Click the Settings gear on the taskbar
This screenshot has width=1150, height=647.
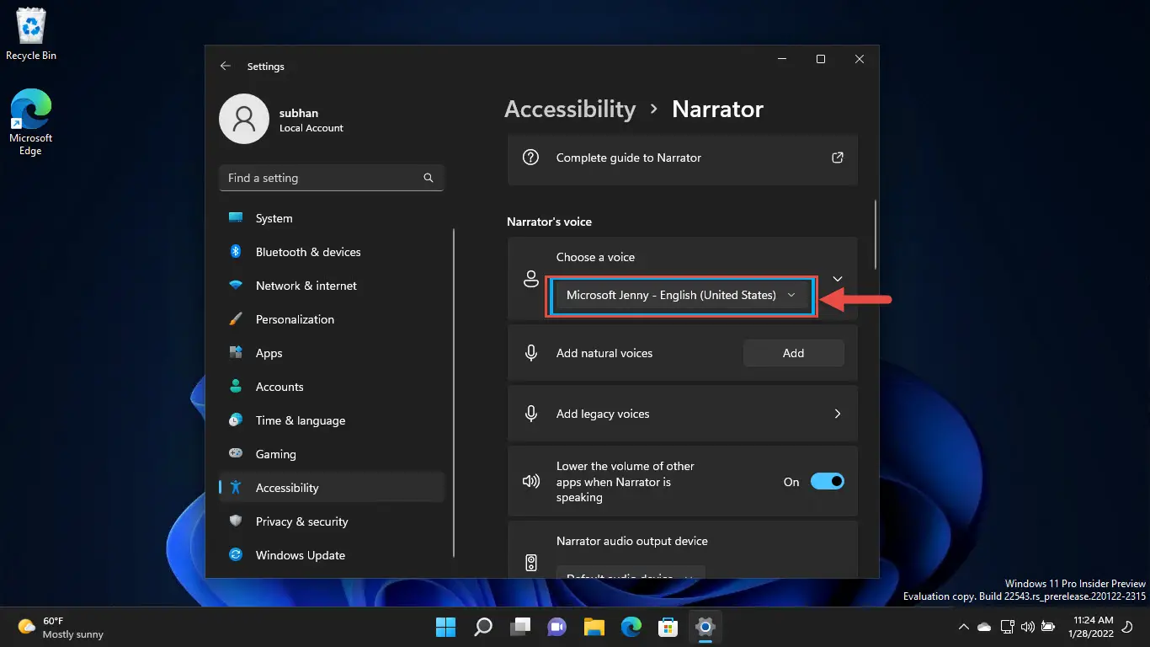click(705, 627)
